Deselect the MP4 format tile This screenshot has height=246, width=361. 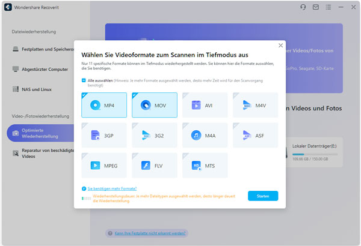(x=104, y=105)
